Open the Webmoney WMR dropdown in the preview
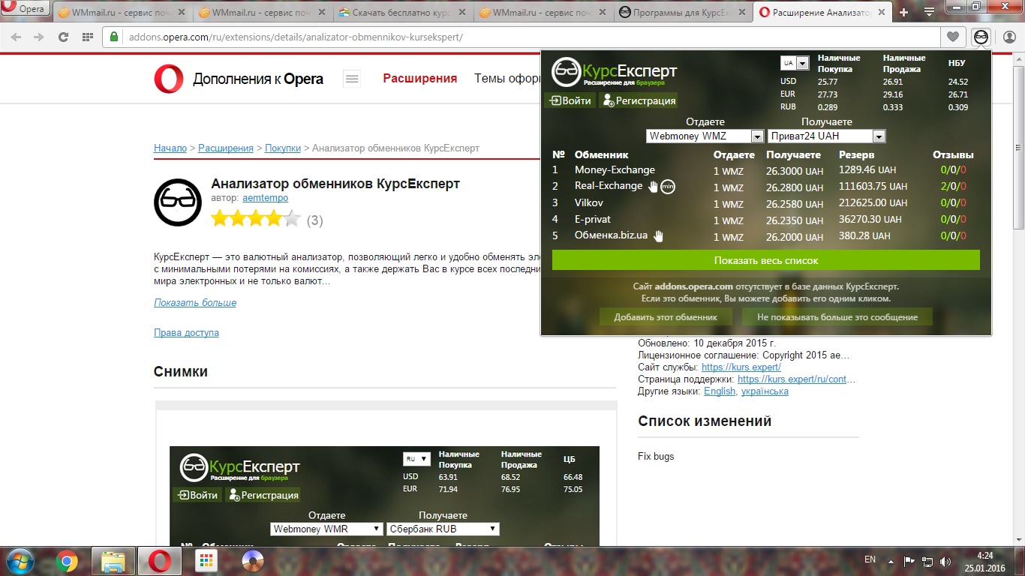 pyautogui.click(x=328, y=529)
